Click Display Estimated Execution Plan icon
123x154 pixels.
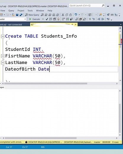point(51,19)
